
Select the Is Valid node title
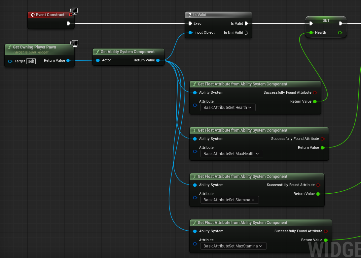click(x=199, y=15)
